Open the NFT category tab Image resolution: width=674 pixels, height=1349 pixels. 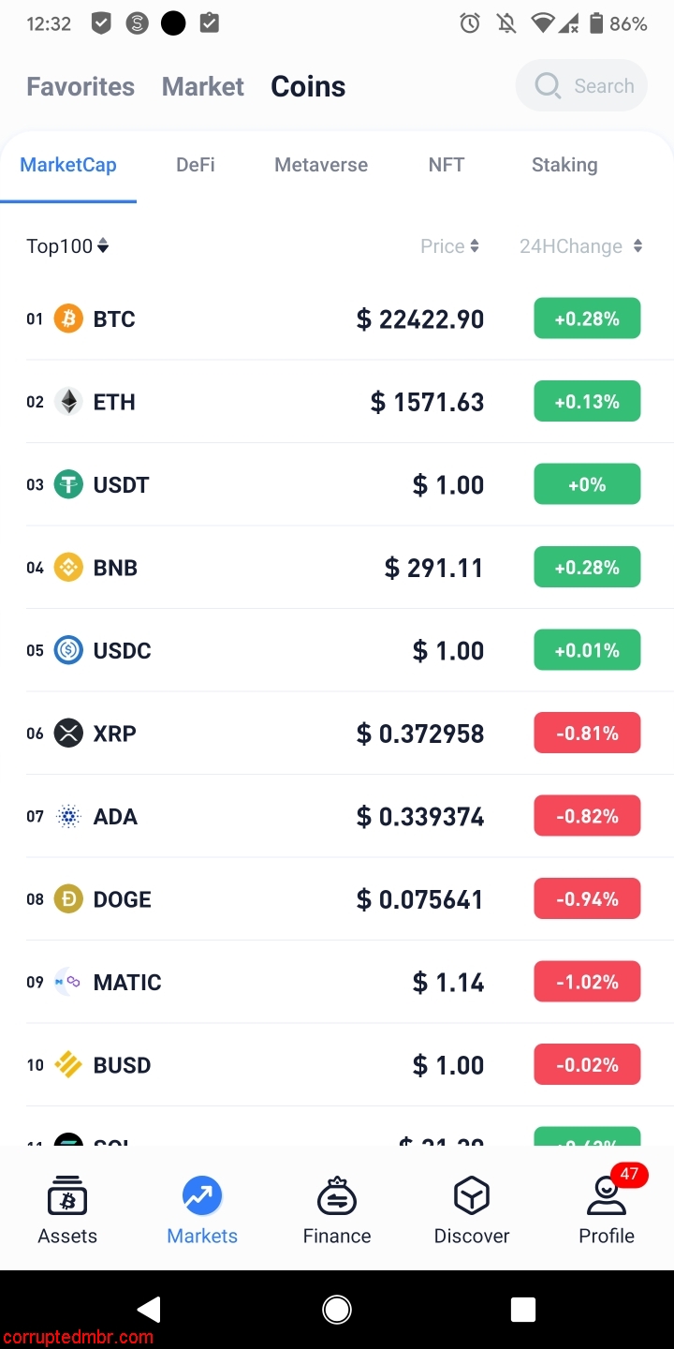pyautogui.click(x=447, y=165)
